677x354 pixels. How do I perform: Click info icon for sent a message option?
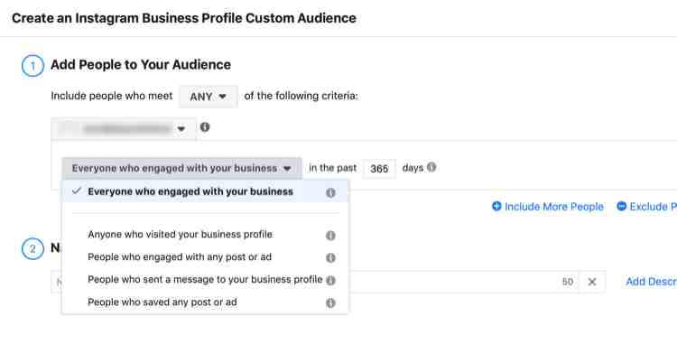(330, 280)
